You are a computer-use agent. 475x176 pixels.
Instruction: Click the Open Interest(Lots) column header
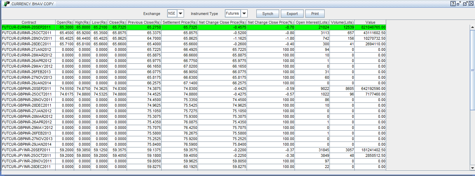[x=312, y=22]
